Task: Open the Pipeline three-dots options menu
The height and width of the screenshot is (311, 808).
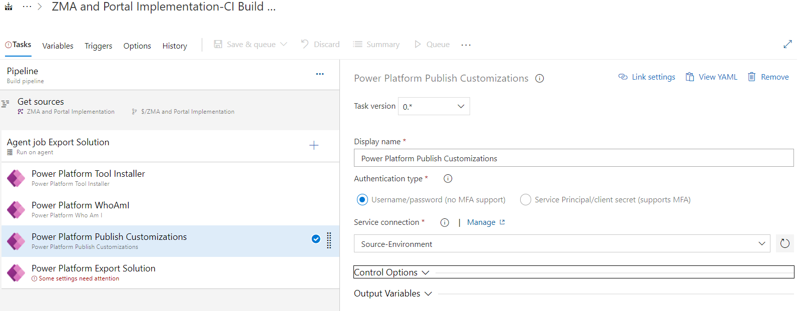Action: (x=320, y=74)
